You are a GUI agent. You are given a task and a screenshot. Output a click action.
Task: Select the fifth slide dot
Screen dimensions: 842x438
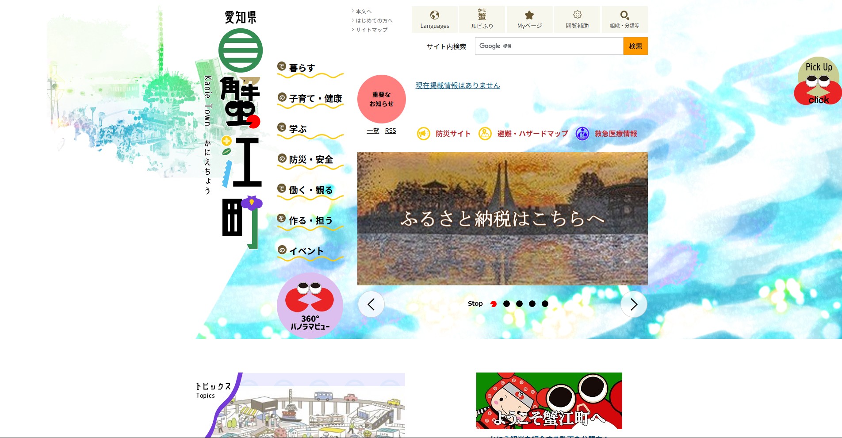545,304
